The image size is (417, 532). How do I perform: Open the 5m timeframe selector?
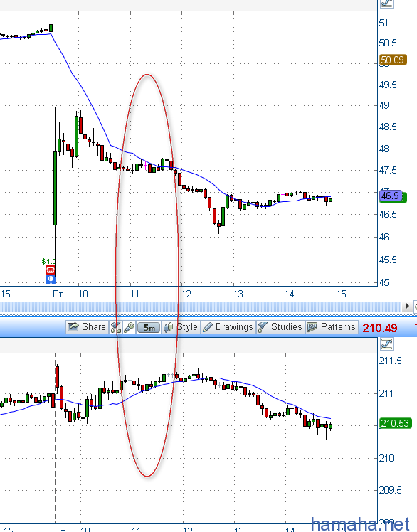[x=149, y=327]
